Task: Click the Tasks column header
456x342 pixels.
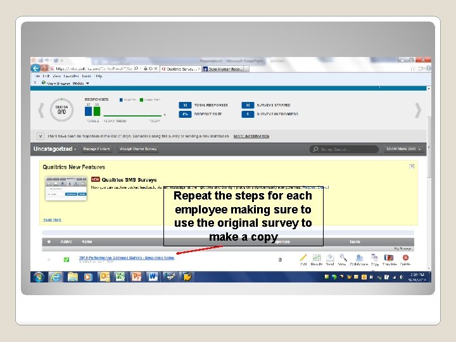Action: 355,242
